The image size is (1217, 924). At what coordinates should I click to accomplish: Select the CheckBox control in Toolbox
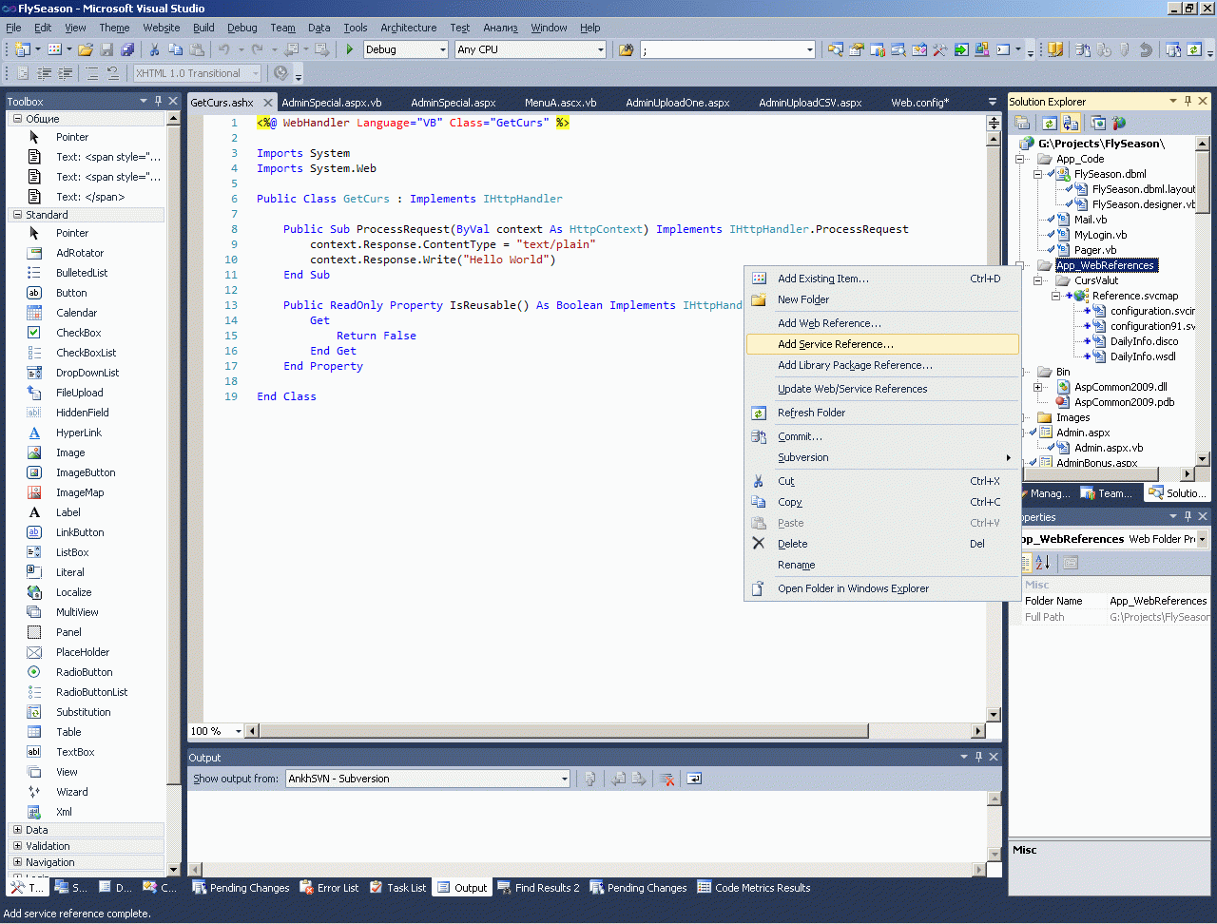[x=78, y=333]
